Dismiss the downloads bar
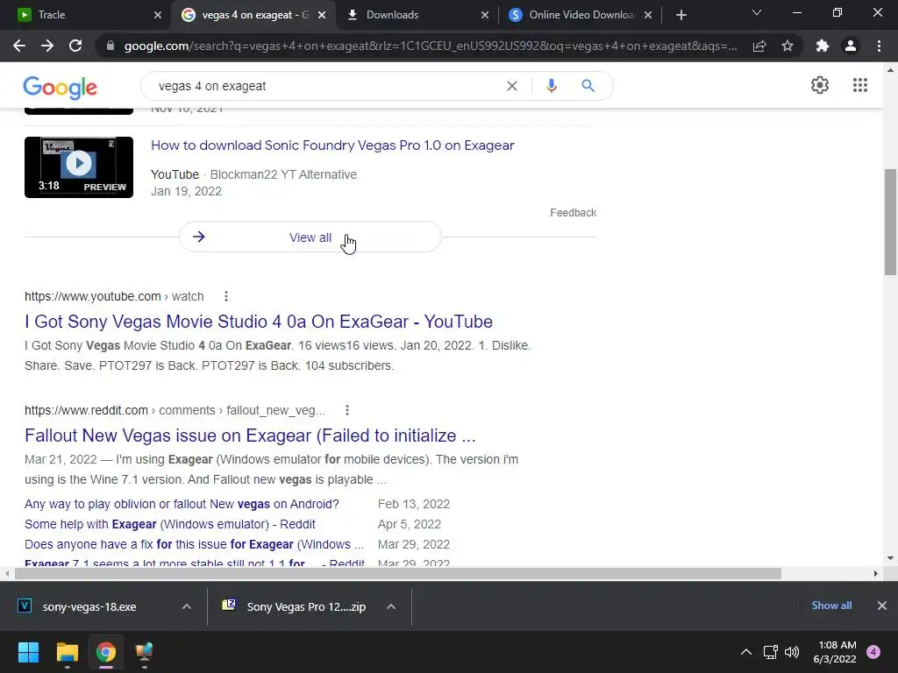 coord(882,606)
